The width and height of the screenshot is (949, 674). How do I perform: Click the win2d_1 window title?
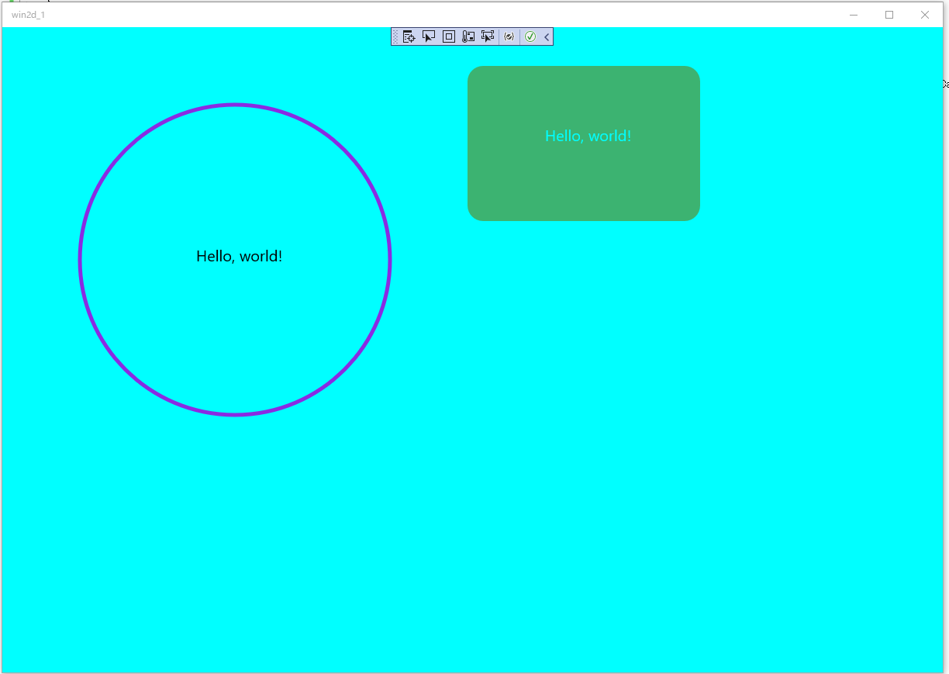(28, 15)
